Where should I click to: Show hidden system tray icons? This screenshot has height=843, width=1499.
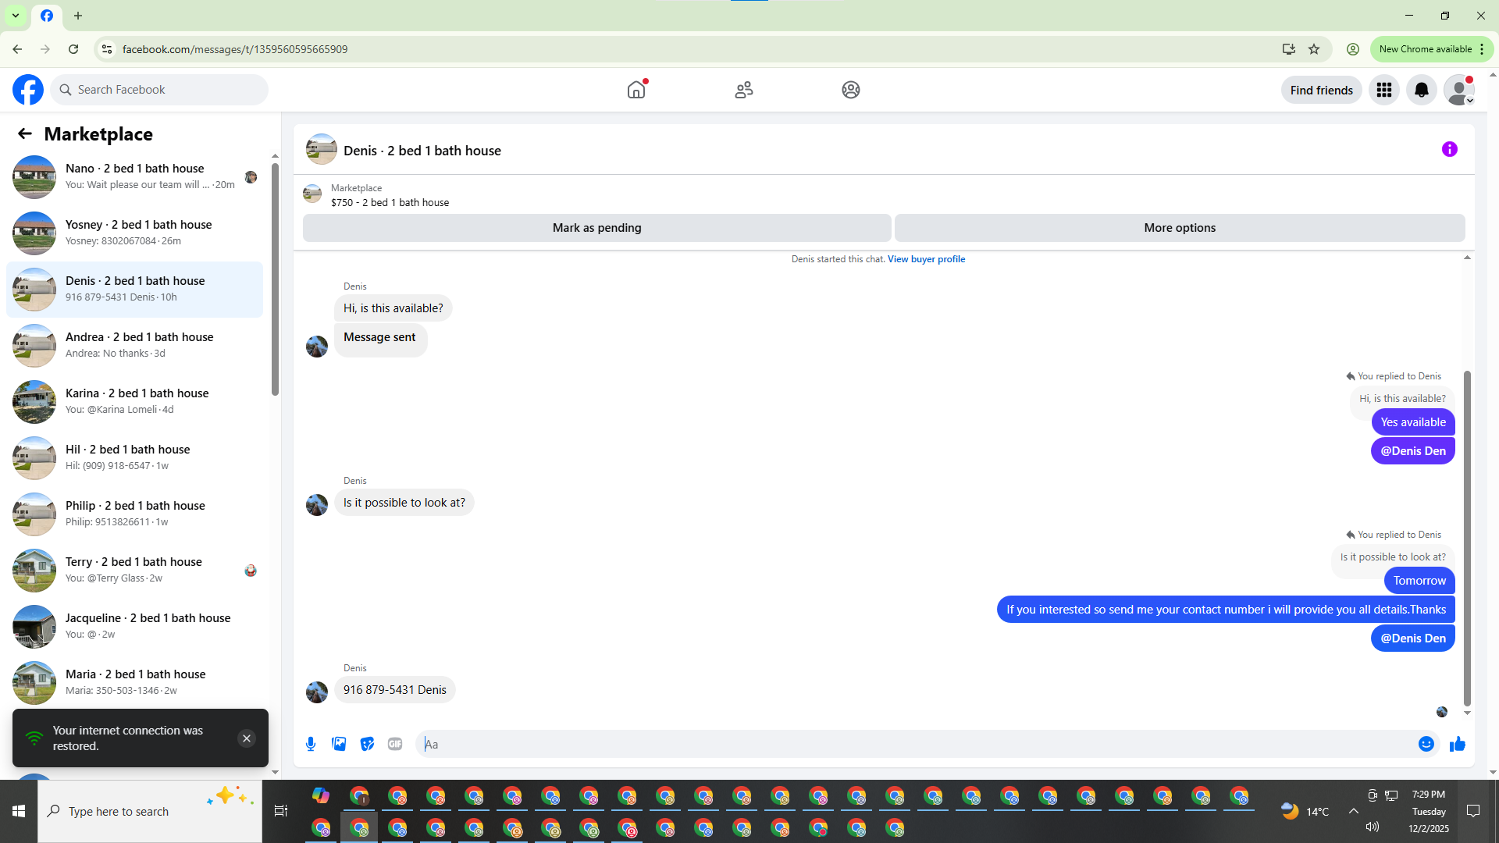[1353, 811]
